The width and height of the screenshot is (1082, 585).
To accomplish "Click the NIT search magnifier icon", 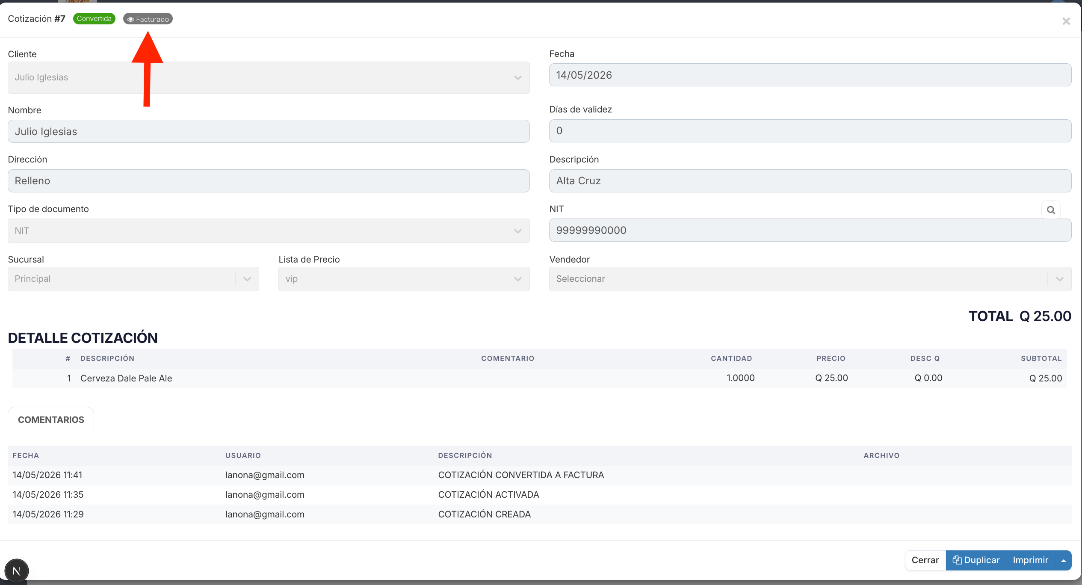I will coord(1051,210).
